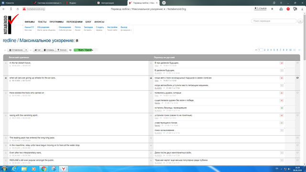The width and height of the screenshot is (306, 172).
Task: Open a new browser tab
Action: (164, 3)
